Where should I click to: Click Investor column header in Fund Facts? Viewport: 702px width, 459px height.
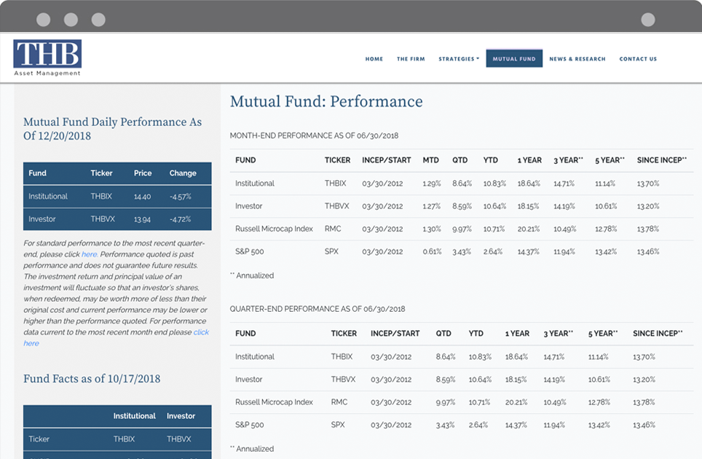point(181,416)
